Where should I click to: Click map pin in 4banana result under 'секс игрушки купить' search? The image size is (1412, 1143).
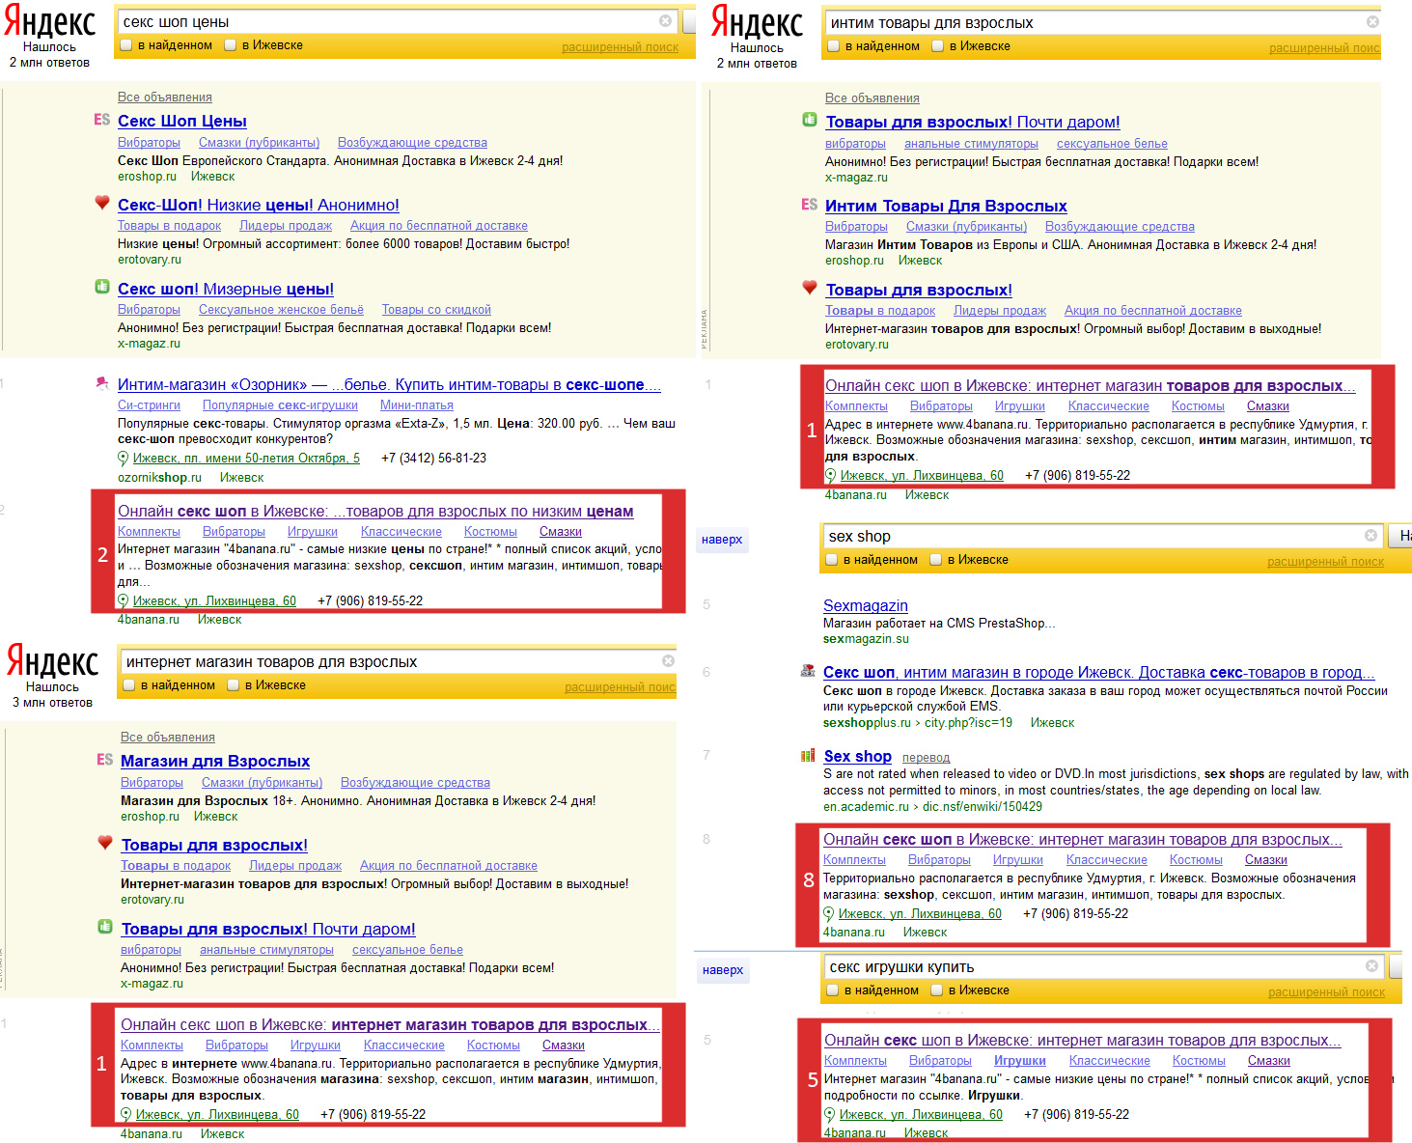point(829,1114)
